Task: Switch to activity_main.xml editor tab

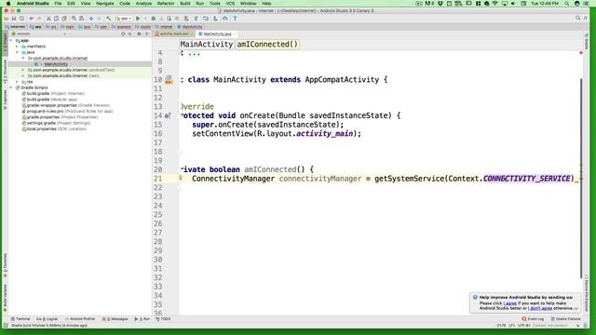Action: (x=174, y=33)
